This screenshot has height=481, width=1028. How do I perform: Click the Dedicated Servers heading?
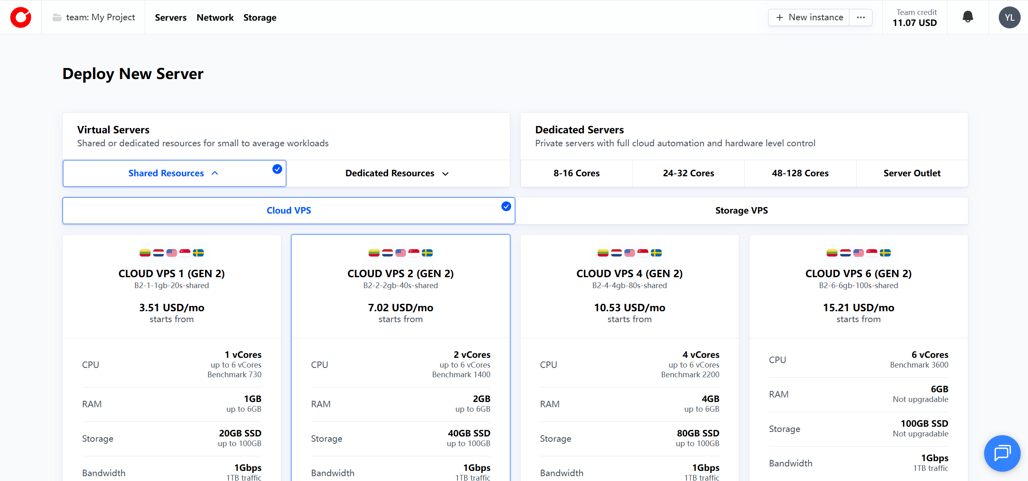pyautogui.click(x=579, y=130)
